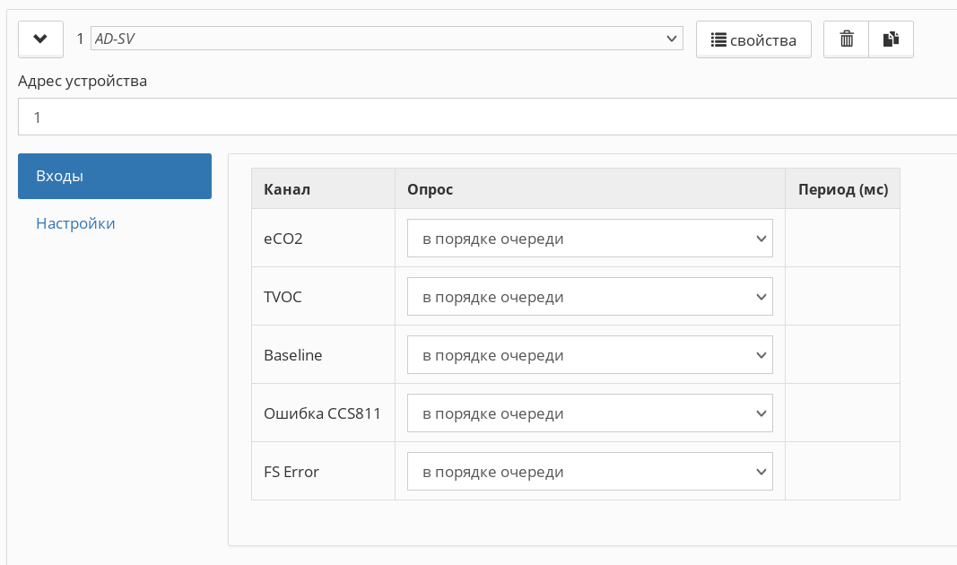Select the Baseline channel name cell
957x565 pixels.
[324, 354]
